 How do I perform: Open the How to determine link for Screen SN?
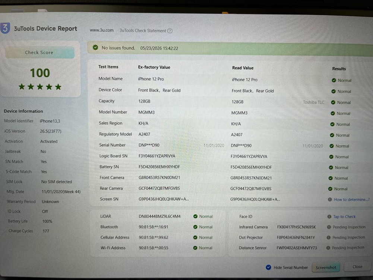[x=352, y=199]
